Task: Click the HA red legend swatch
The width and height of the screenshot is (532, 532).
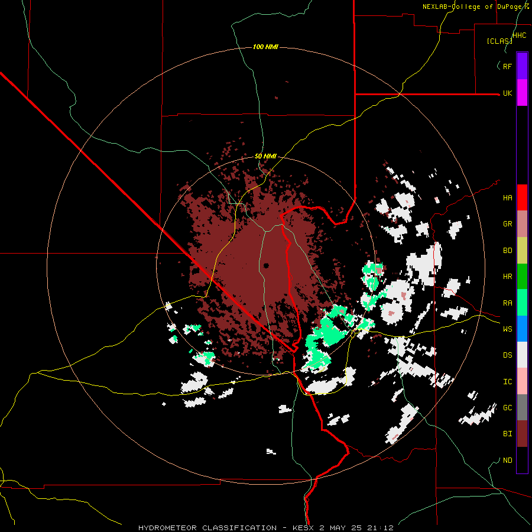Action: (x=522, y=197)
